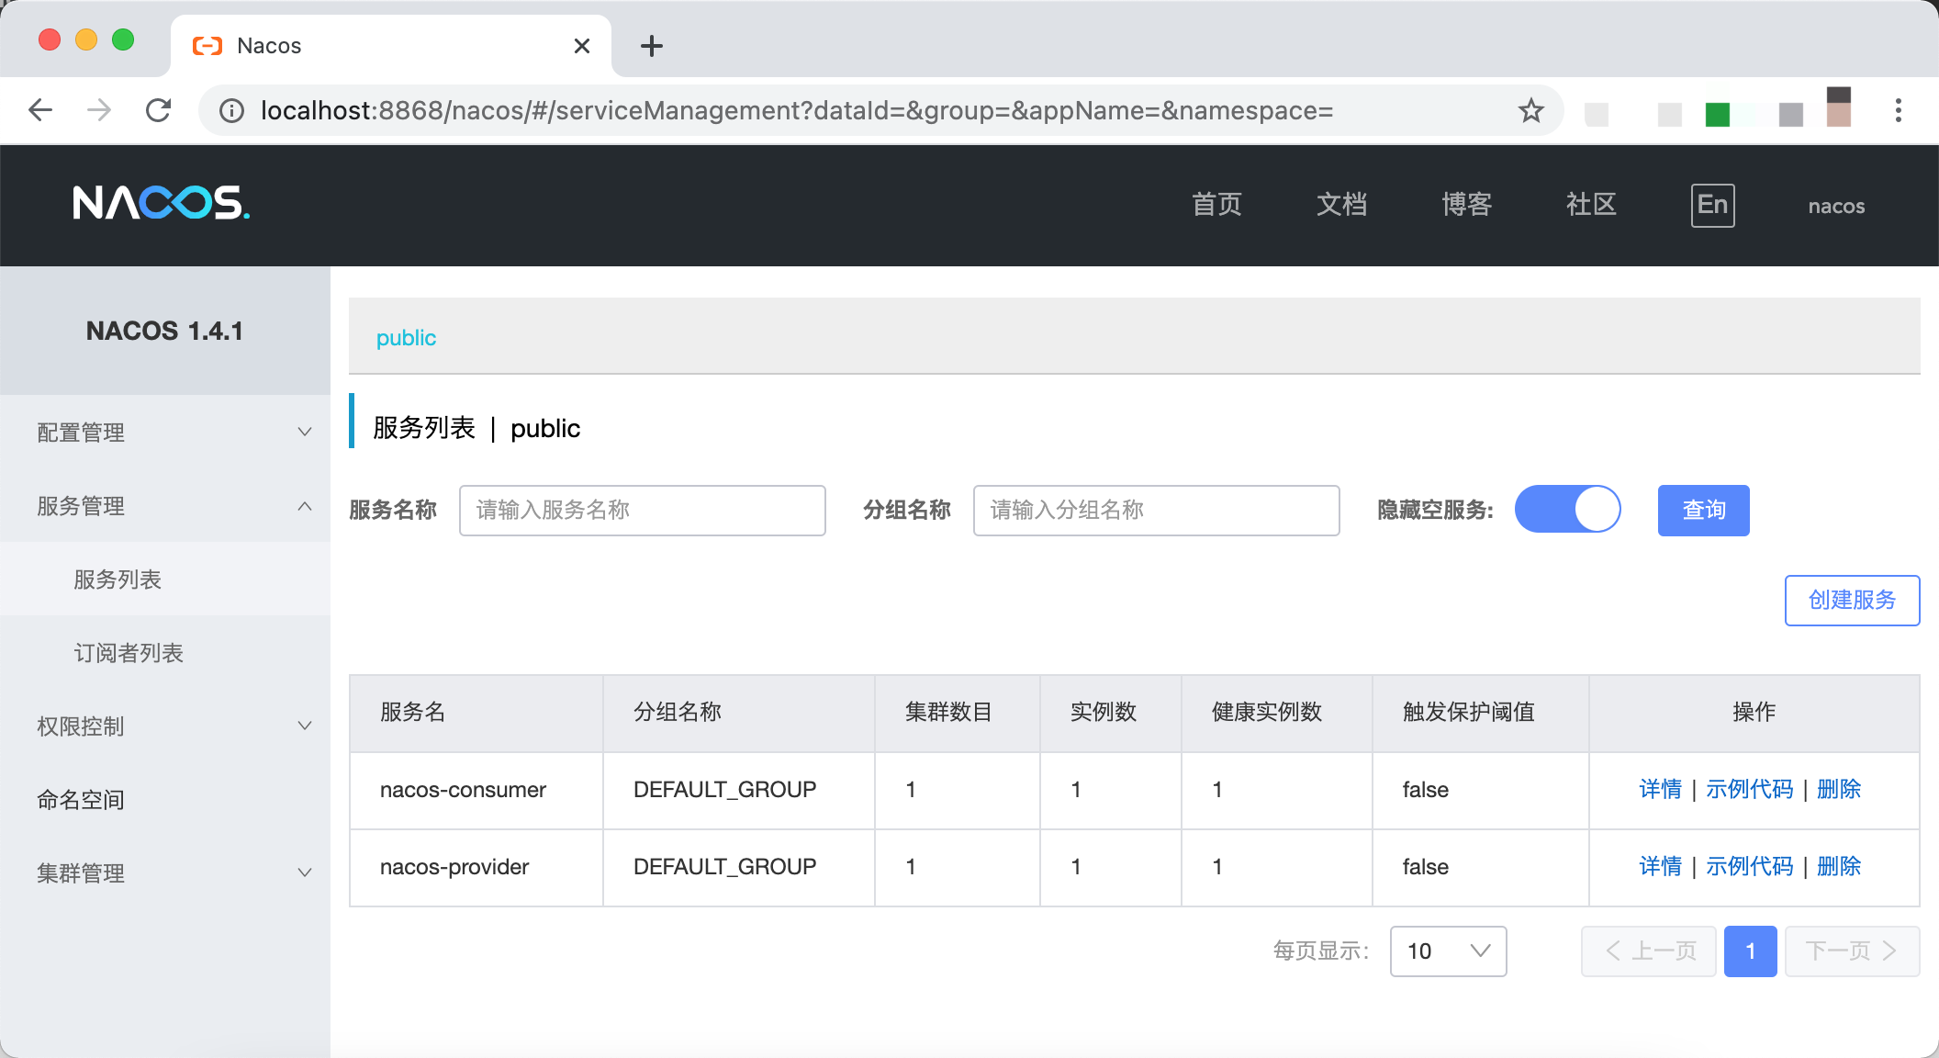Screen dimensions: 1939x1058
Task: Focus the 服务名称 input field
Action: [x=642, y=510]
